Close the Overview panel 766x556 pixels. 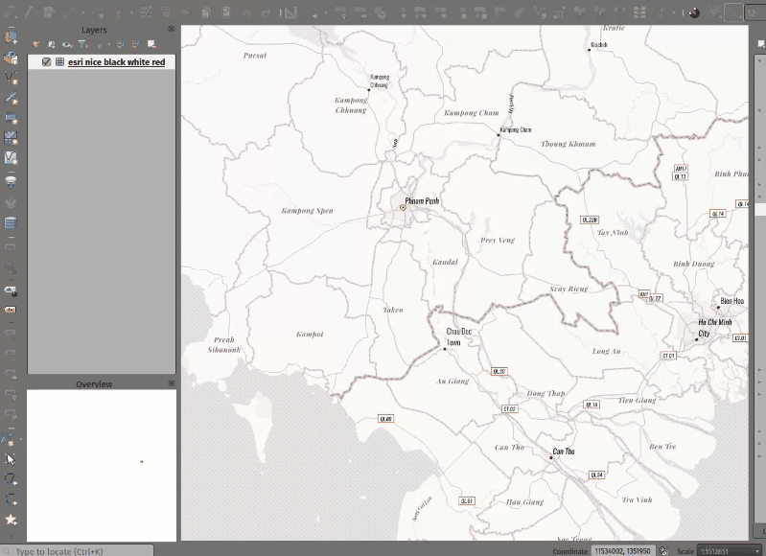point(172,383)
